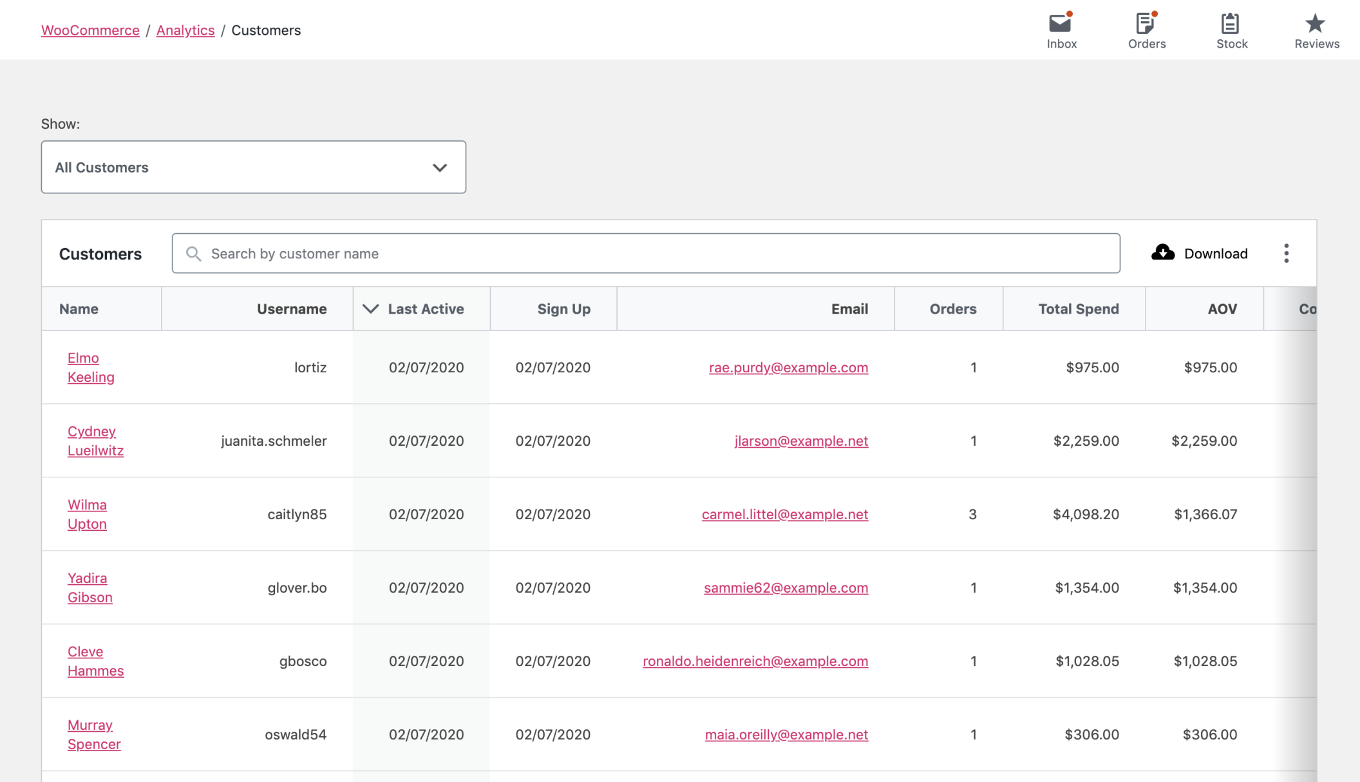Click the search by customer name field
The image size is (1360, 782).
coord(515,253)
